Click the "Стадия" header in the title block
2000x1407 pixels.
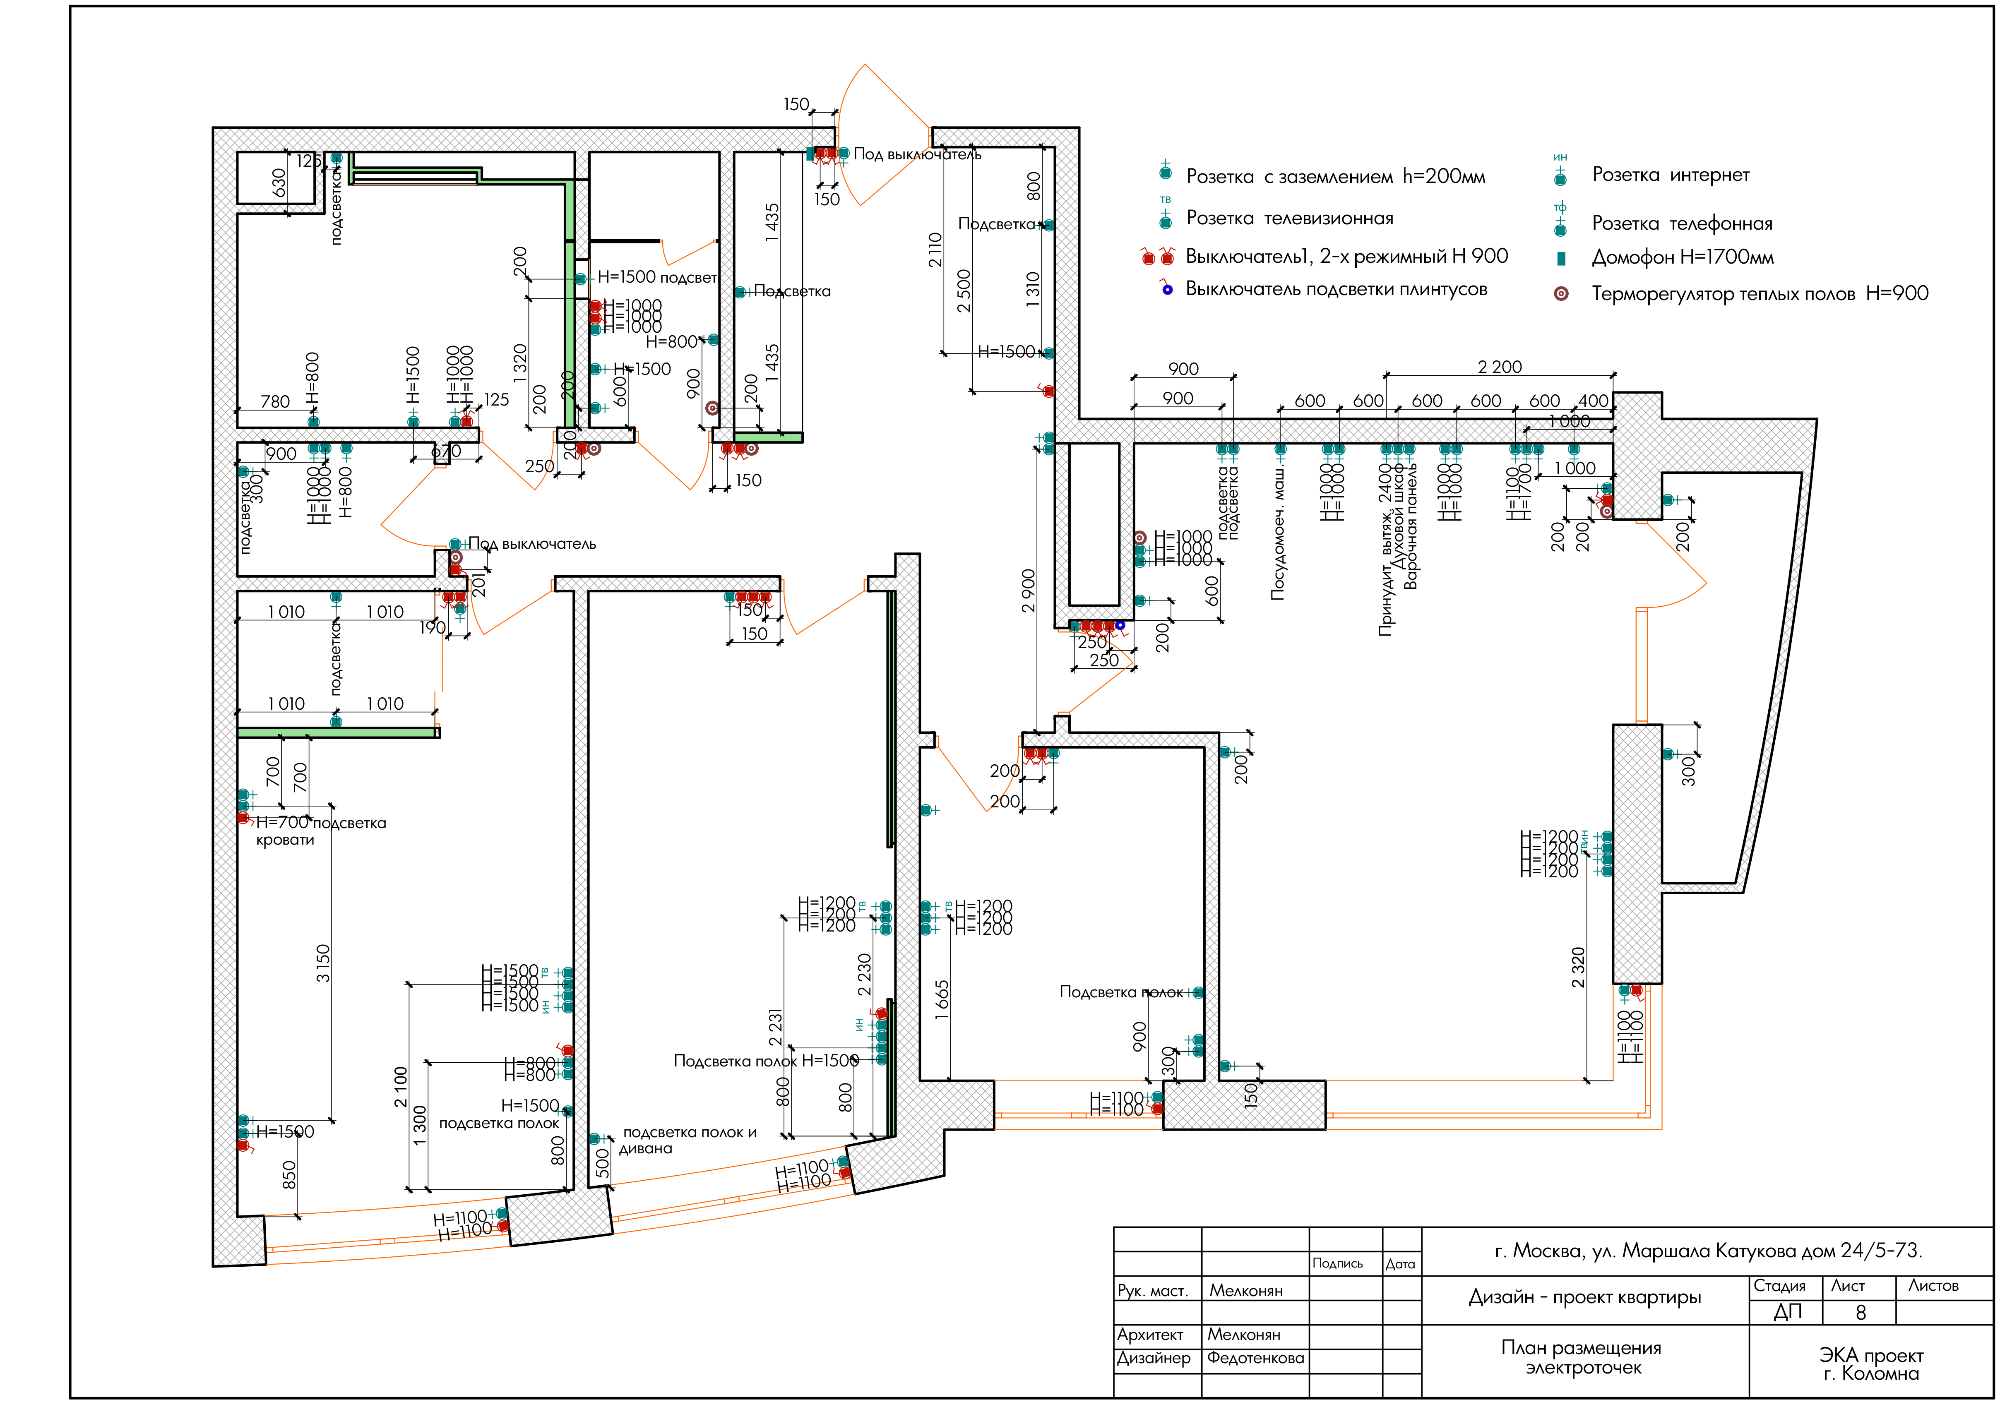(1780, 1286)
